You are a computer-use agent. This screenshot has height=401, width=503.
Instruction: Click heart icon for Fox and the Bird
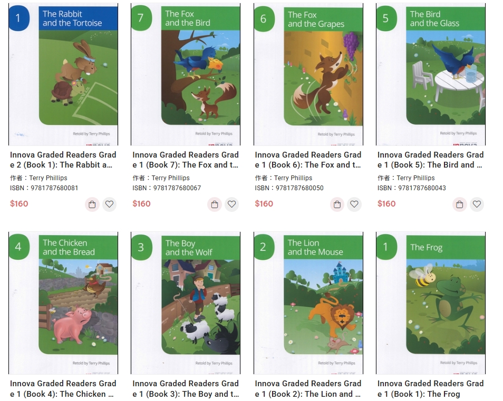click(232, 204)
